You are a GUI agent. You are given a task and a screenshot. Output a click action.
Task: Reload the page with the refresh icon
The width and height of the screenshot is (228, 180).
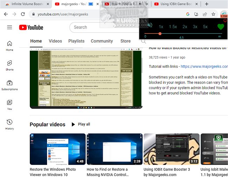point(23,14)
